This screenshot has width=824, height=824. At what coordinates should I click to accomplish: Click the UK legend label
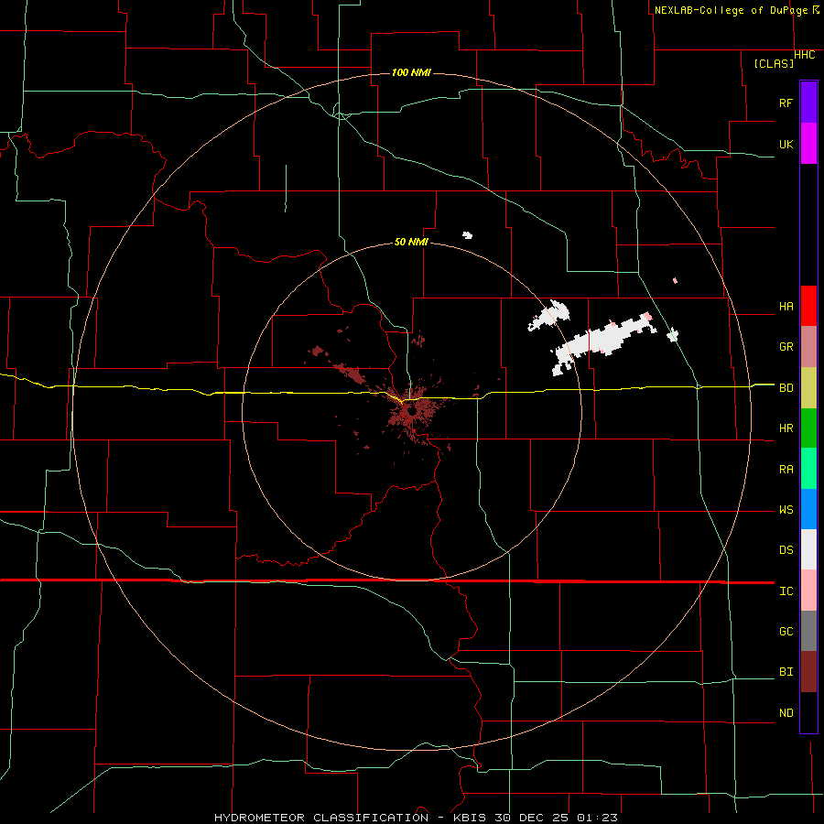click(x=786, y=144)
